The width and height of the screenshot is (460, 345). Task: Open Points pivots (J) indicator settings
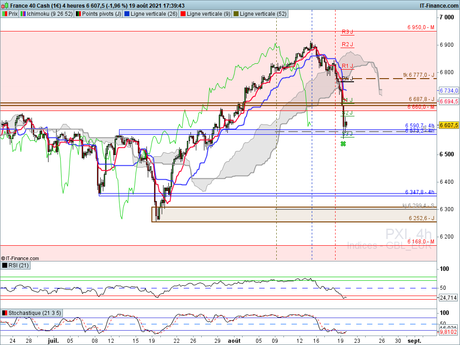click(x=98, y=14)
